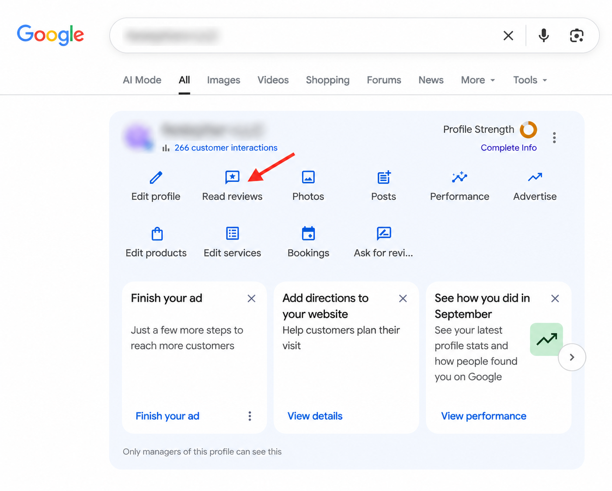The width and height of the screenshot is (612, 491).
Task: Switch to the Videos tab
Action: coord(273,80)
